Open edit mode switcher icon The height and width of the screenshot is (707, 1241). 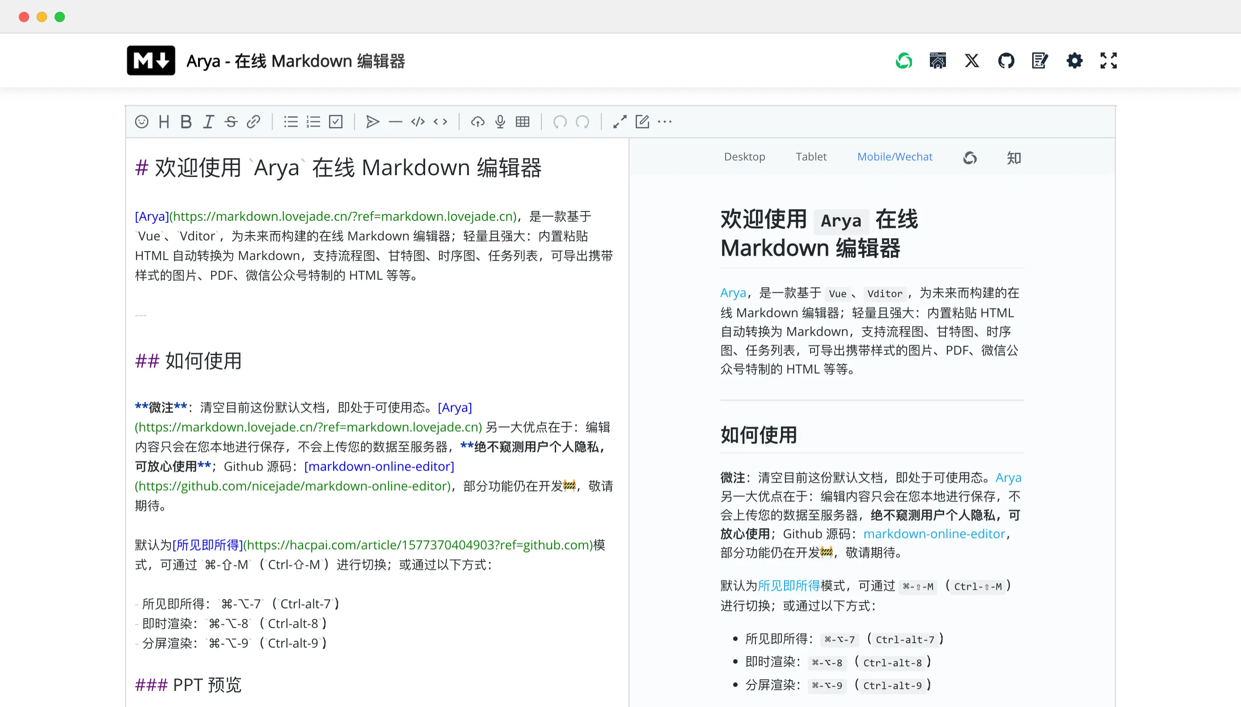coord(642,122)
